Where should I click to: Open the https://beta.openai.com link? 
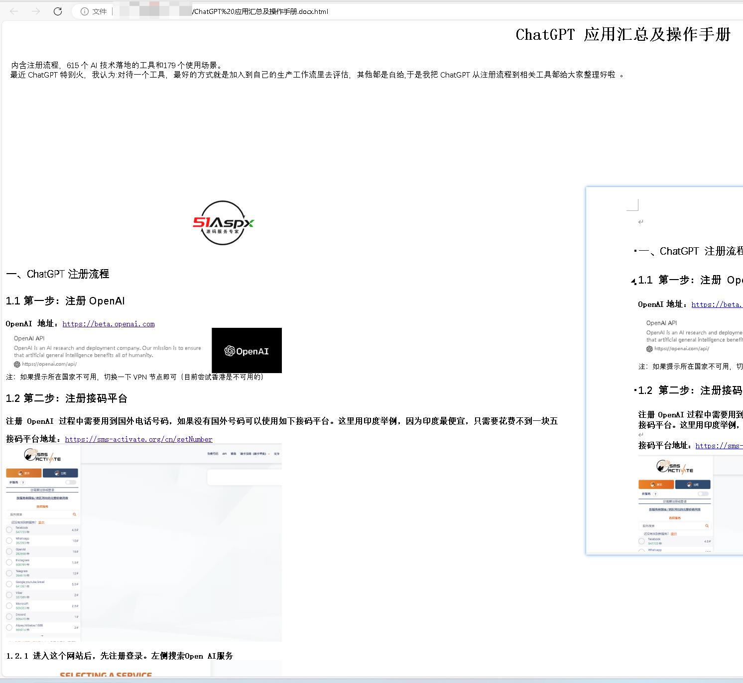(x=109, y=324)
